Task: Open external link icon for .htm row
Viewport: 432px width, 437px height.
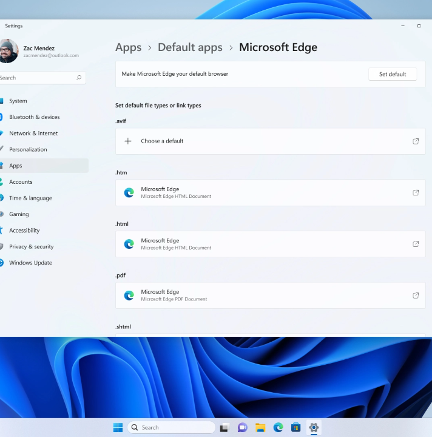Action: (x=416, y=192)
